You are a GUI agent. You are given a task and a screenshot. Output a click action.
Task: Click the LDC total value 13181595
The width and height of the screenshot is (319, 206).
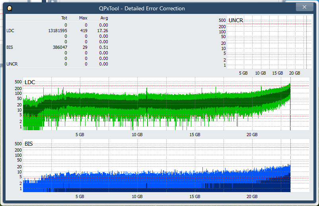coord(58,31)
